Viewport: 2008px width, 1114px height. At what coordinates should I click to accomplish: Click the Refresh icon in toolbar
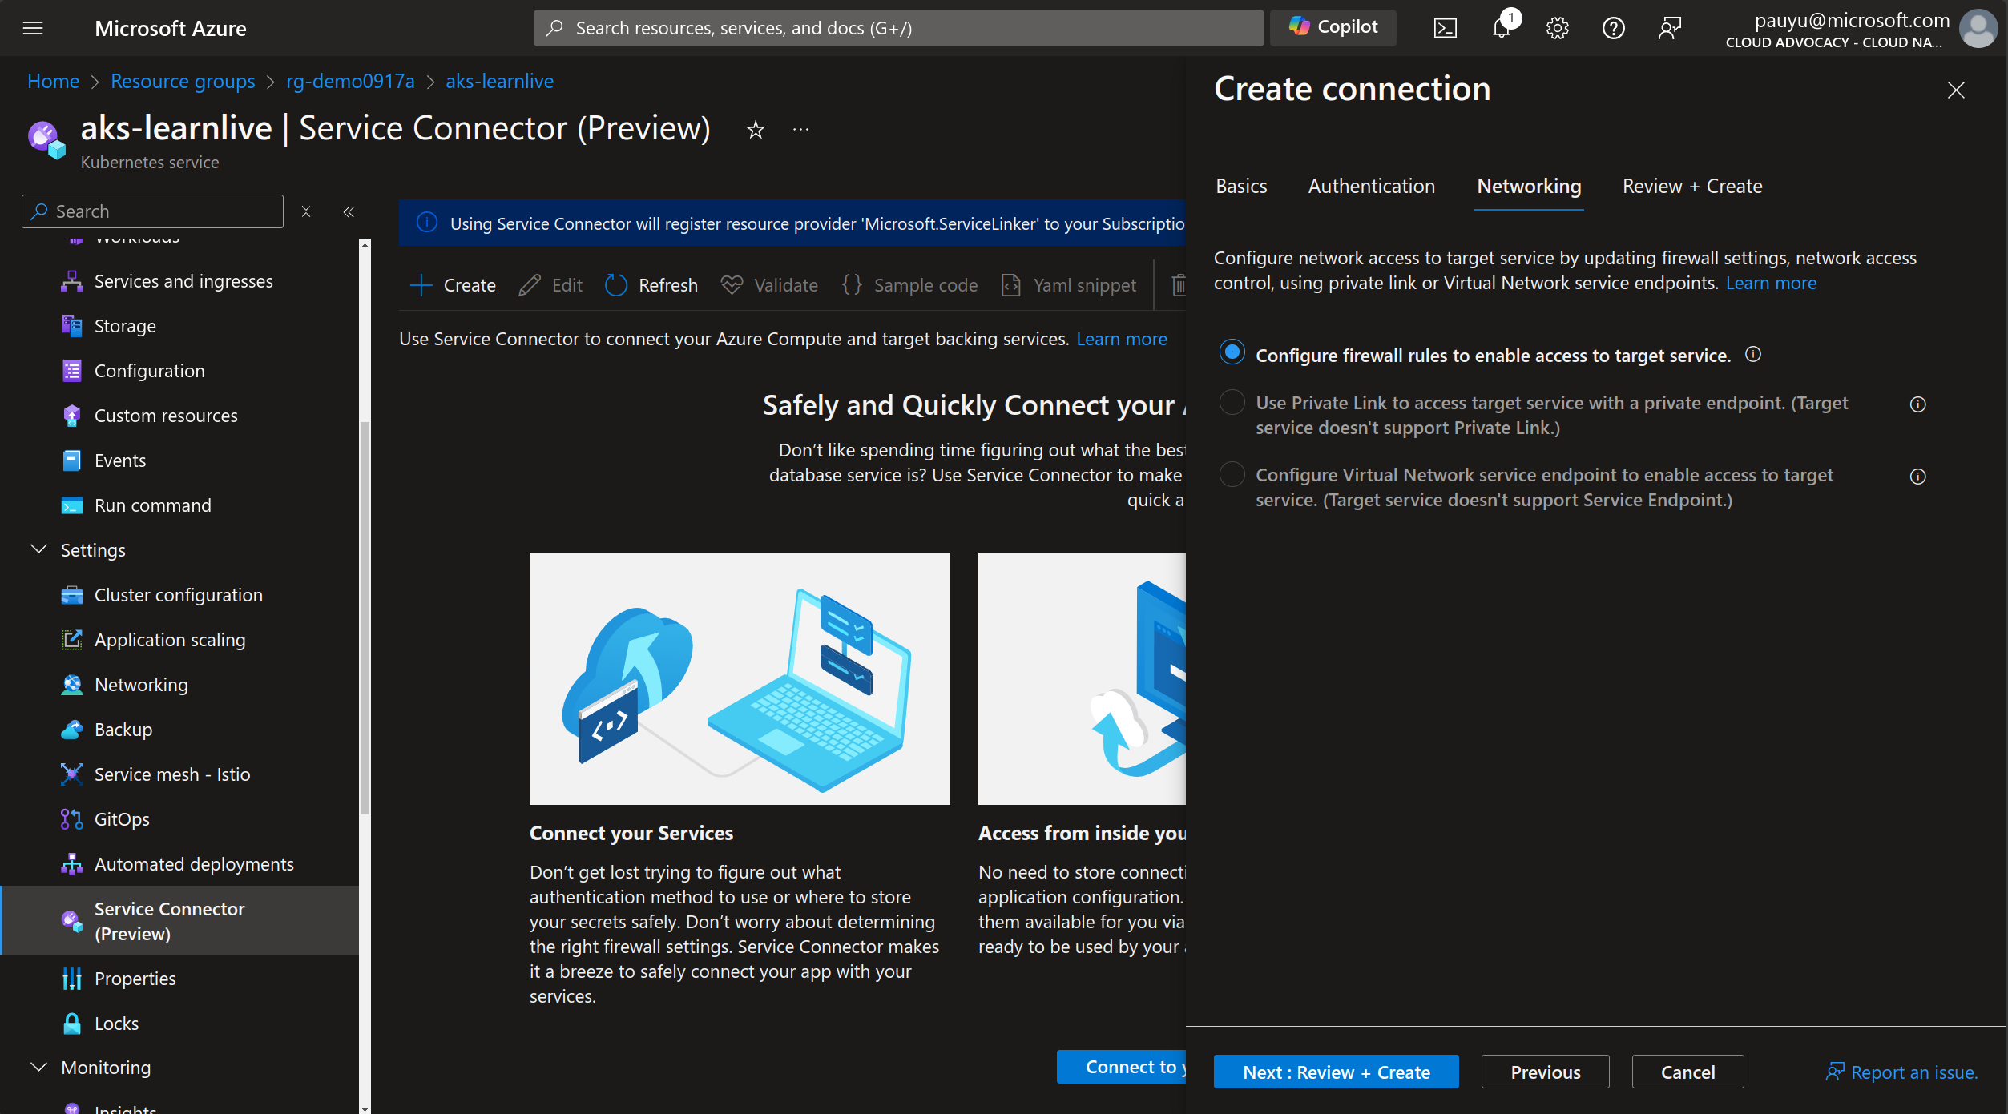click(615, 284)
